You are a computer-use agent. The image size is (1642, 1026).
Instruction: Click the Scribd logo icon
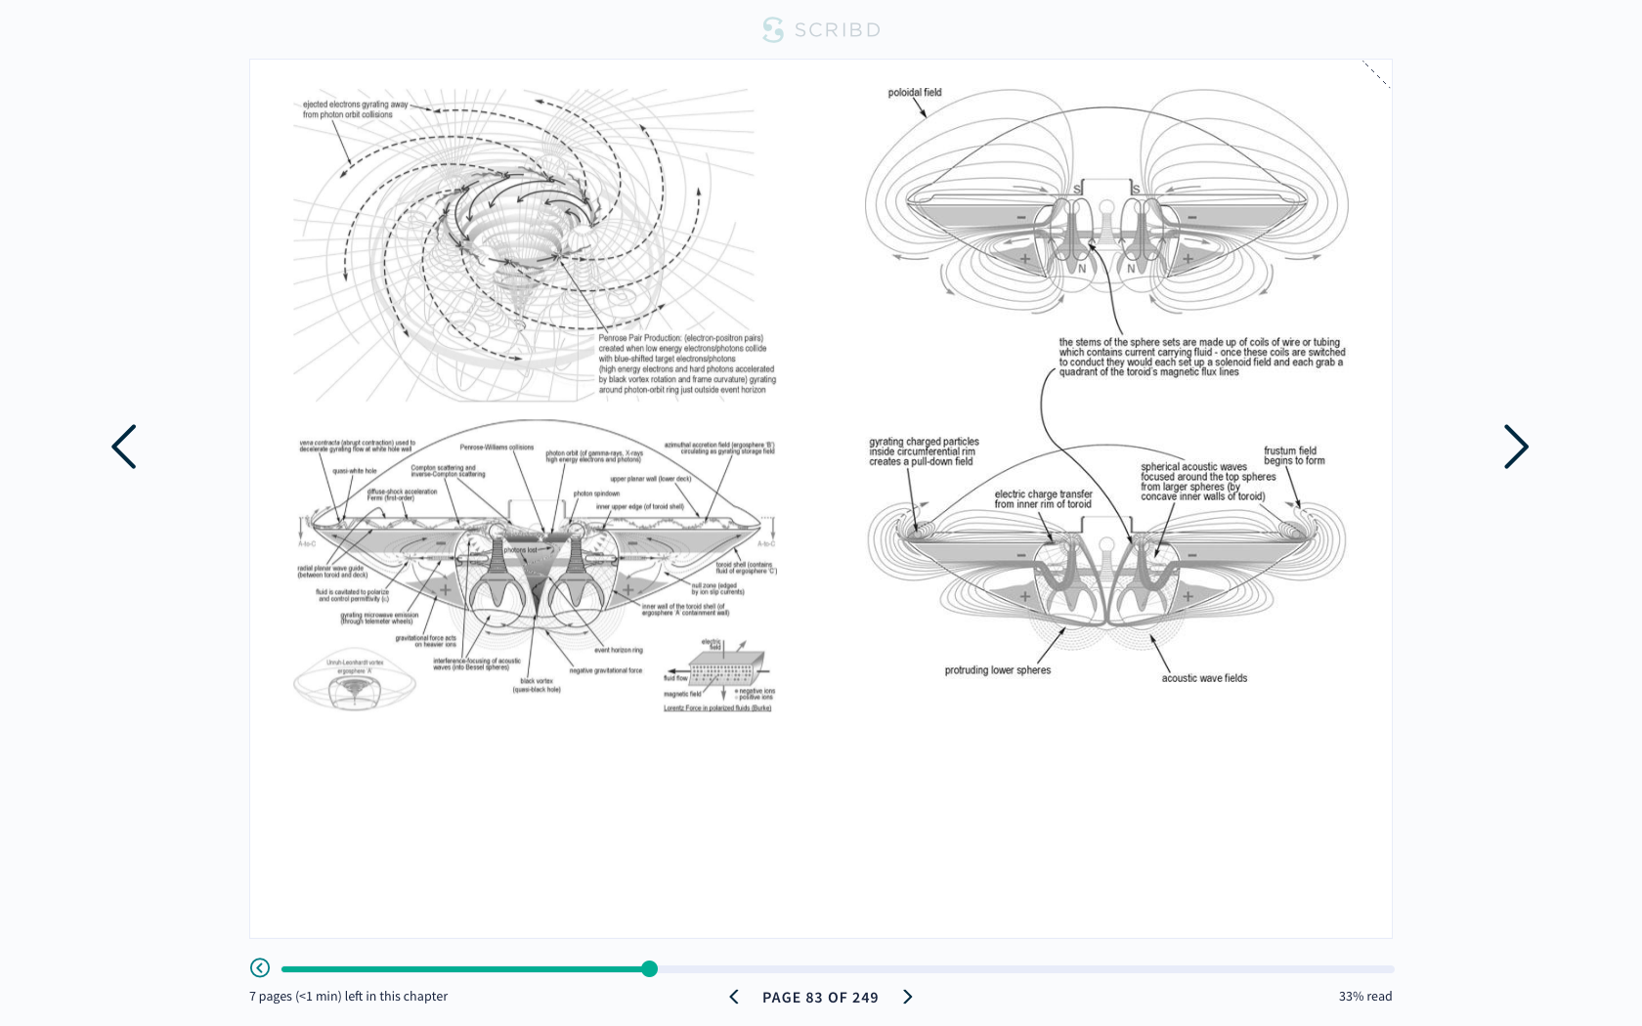tap(773, 30)
